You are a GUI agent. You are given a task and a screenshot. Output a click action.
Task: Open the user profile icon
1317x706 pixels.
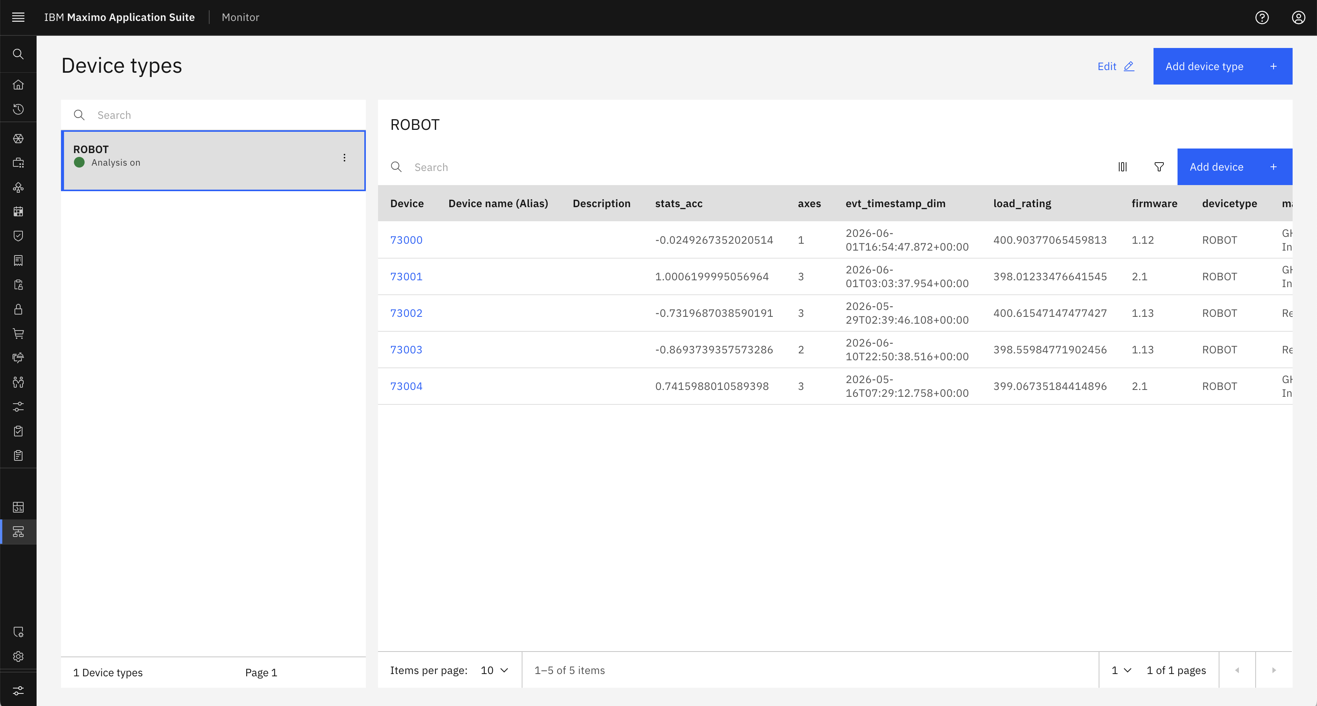tap(1299, 18)
